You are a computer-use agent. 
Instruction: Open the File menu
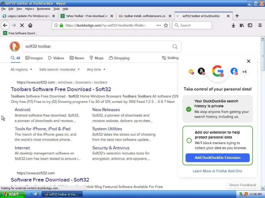coord(3,9)
